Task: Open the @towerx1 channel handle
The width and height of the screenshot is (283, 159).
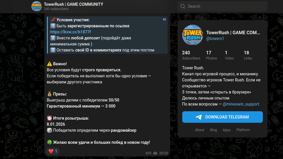Action: [x=215, y=39]
